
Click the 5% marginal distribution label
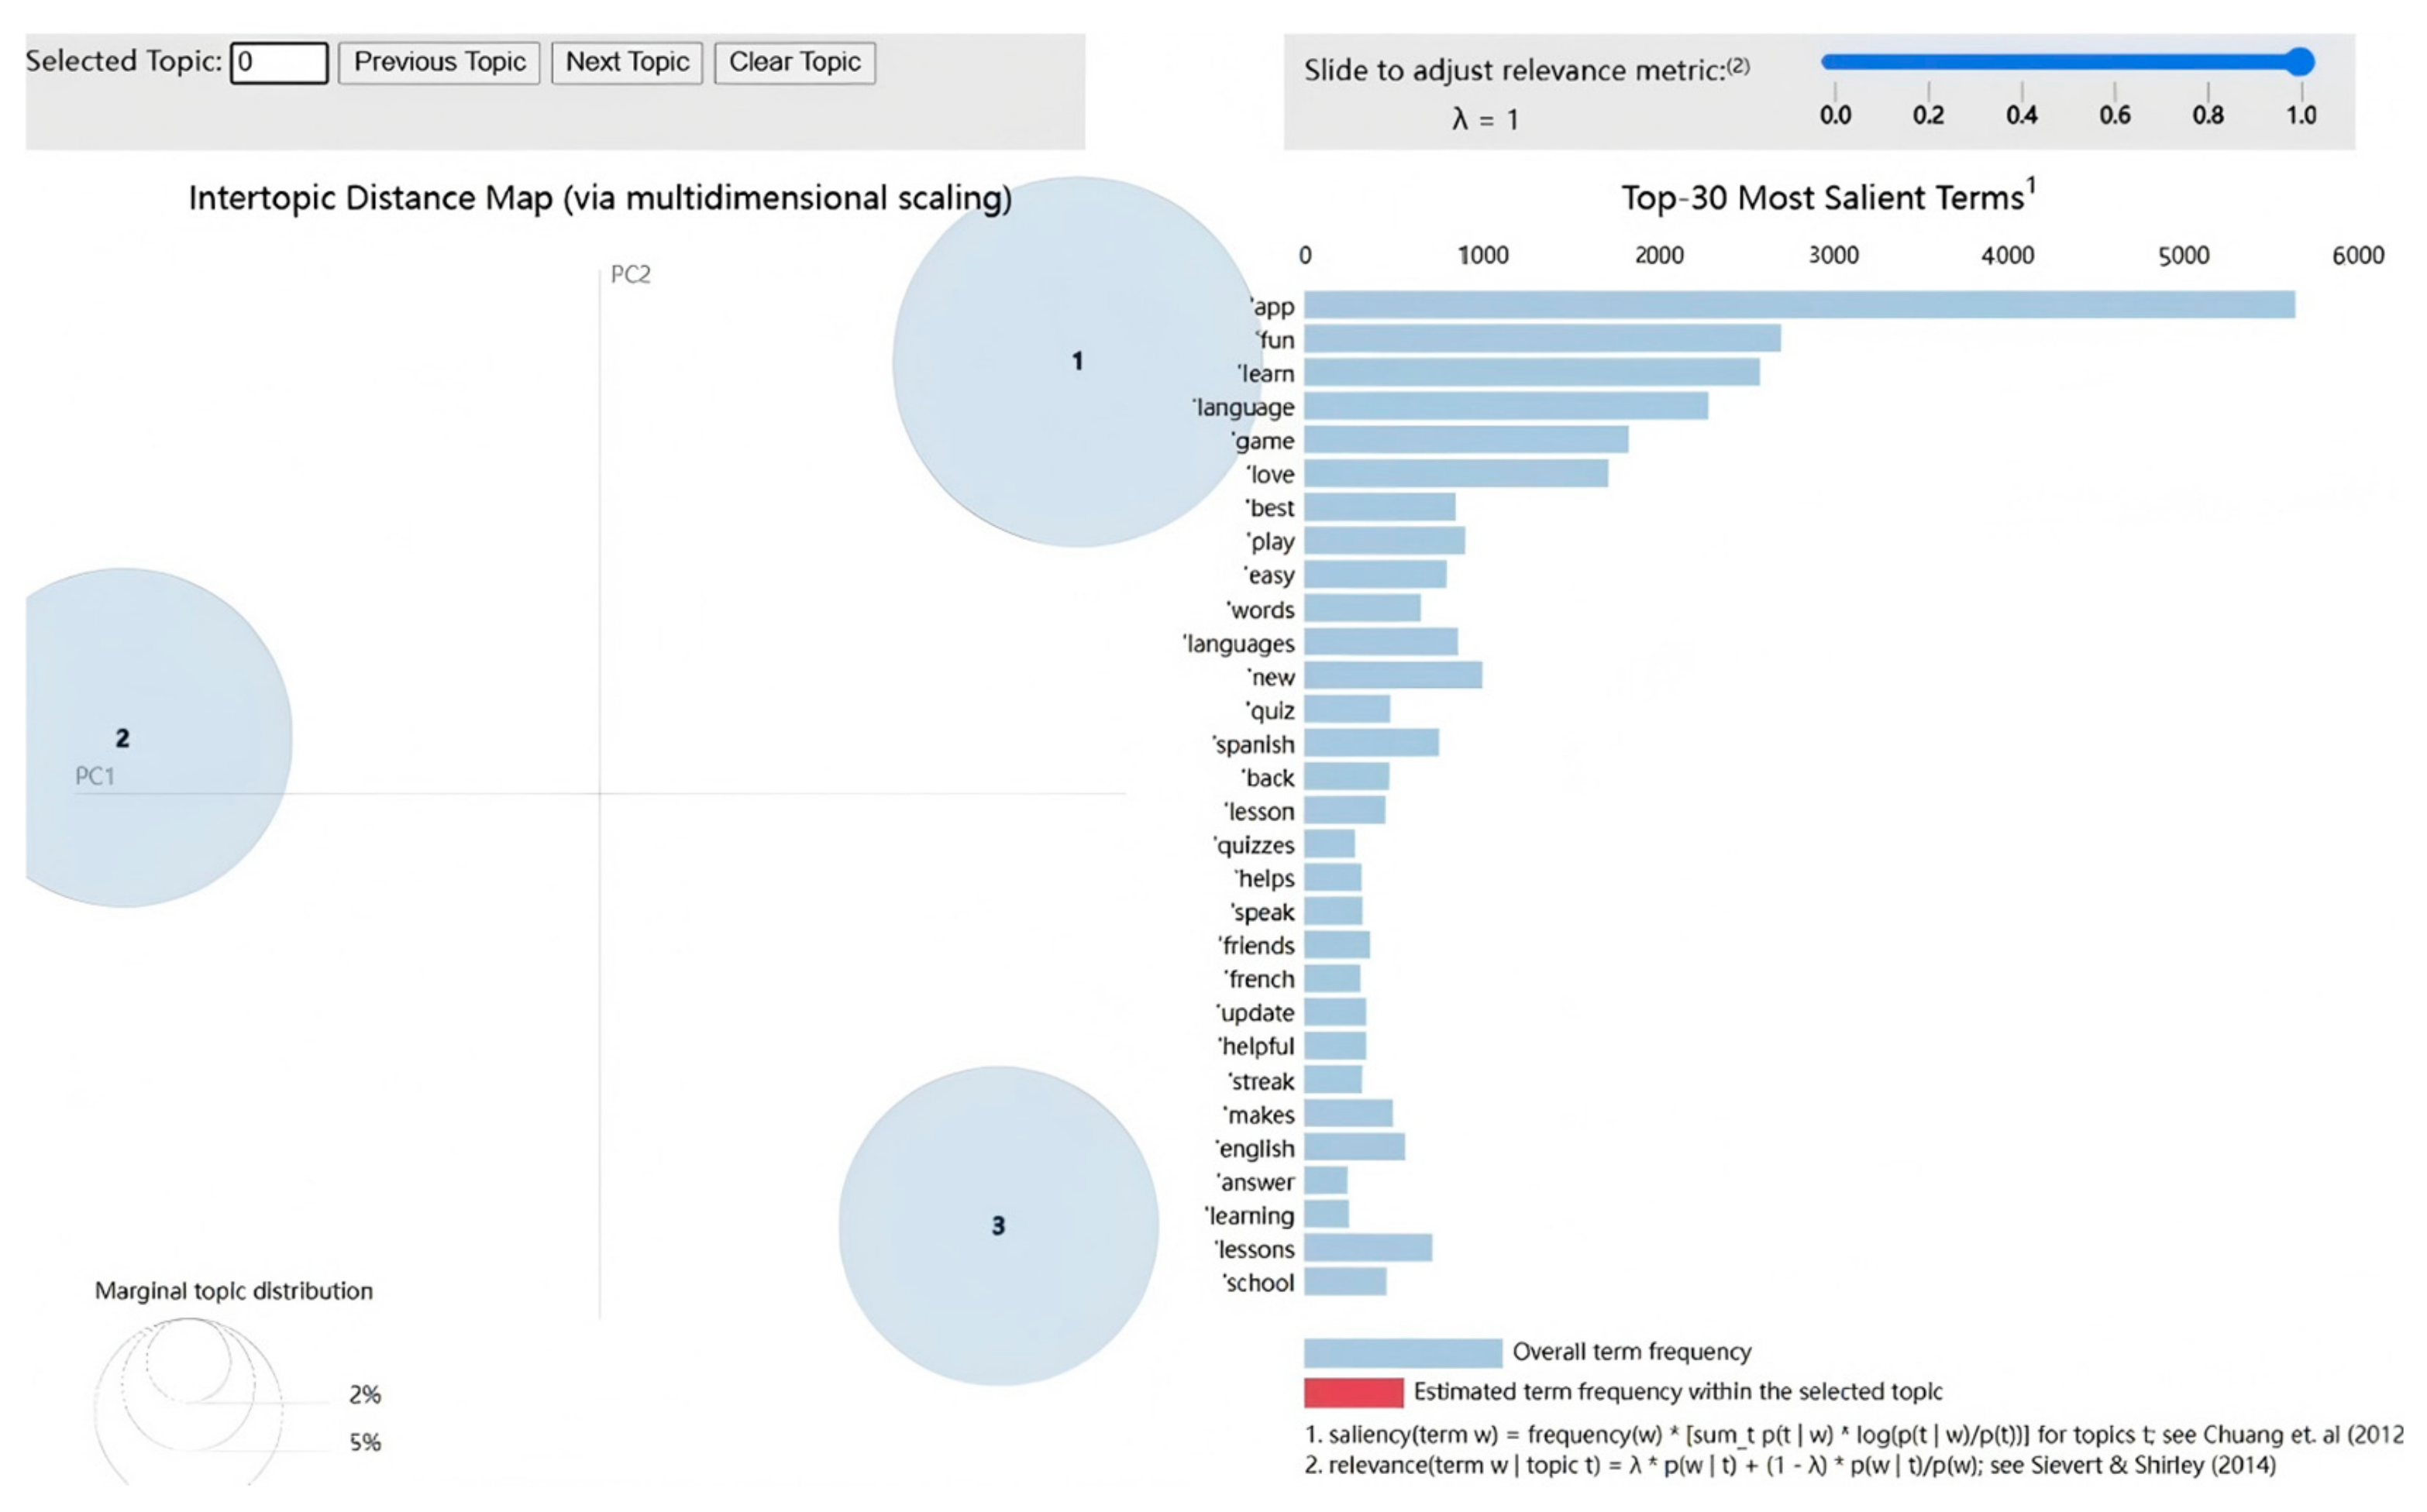click(x=365, y=1443)
